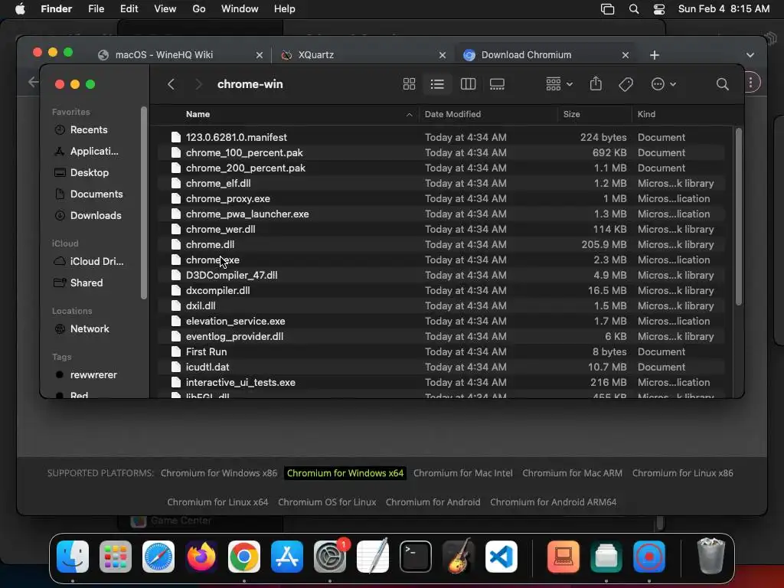Open the Finder action (ellipsis) menu
This screenshot has height=588, width=784.
[664, 84]
